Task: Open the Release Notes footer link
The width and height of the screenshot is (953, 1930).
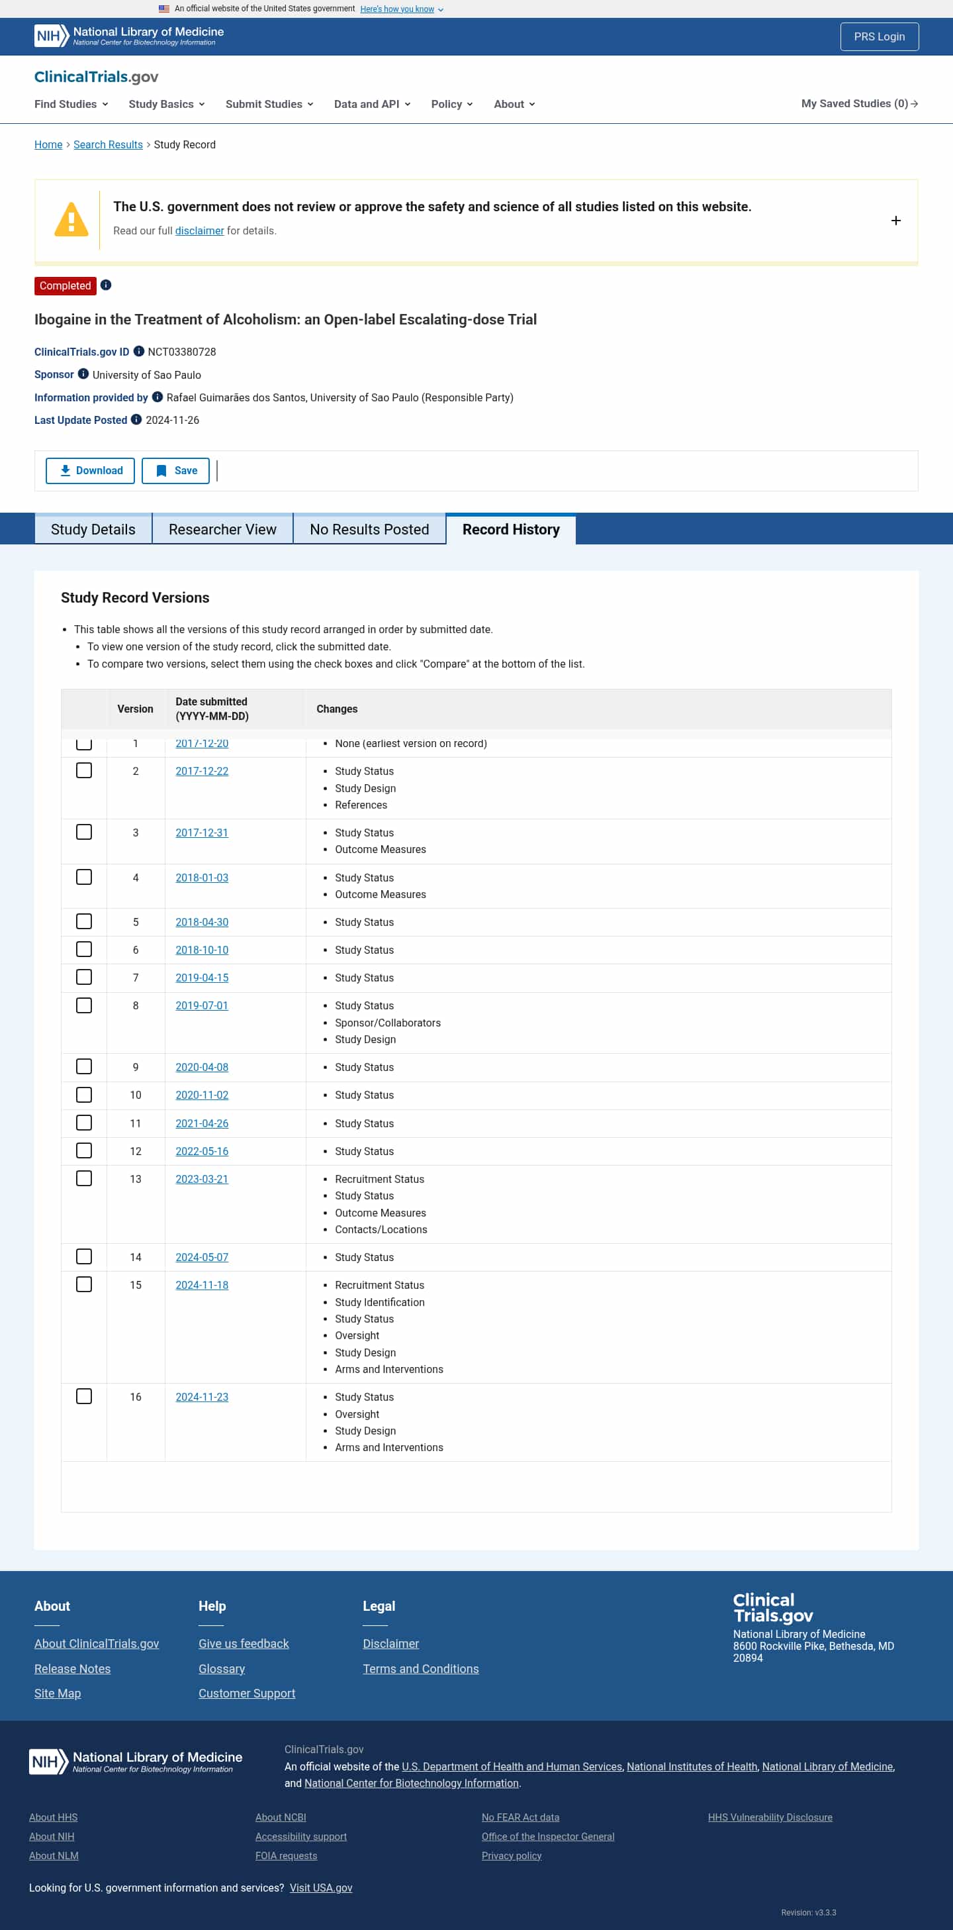Action: pos(73,1668)
